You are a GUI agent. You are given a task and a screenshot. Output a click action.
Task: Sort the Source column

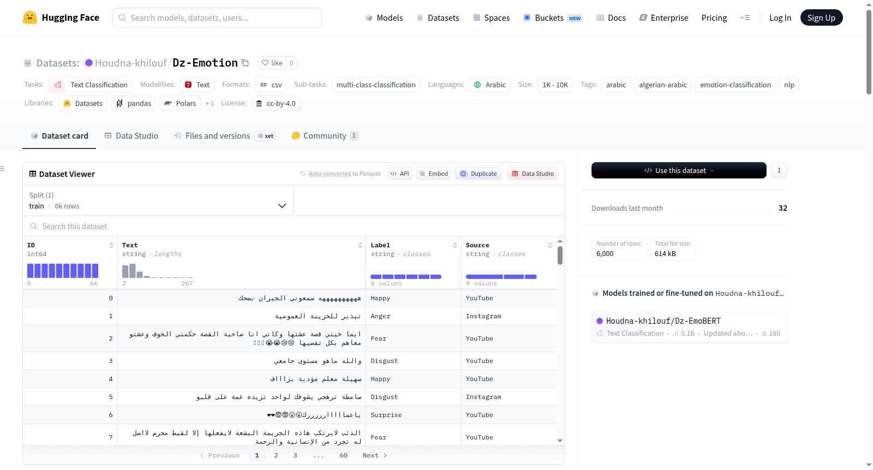(x=550, y=245)
